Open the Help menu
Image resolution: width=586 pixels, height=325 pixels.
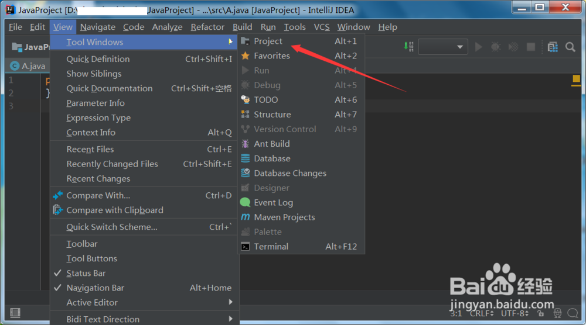387,27
